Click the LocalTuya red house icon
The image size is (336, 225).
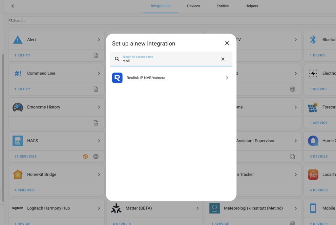click(x=313, y=174)
